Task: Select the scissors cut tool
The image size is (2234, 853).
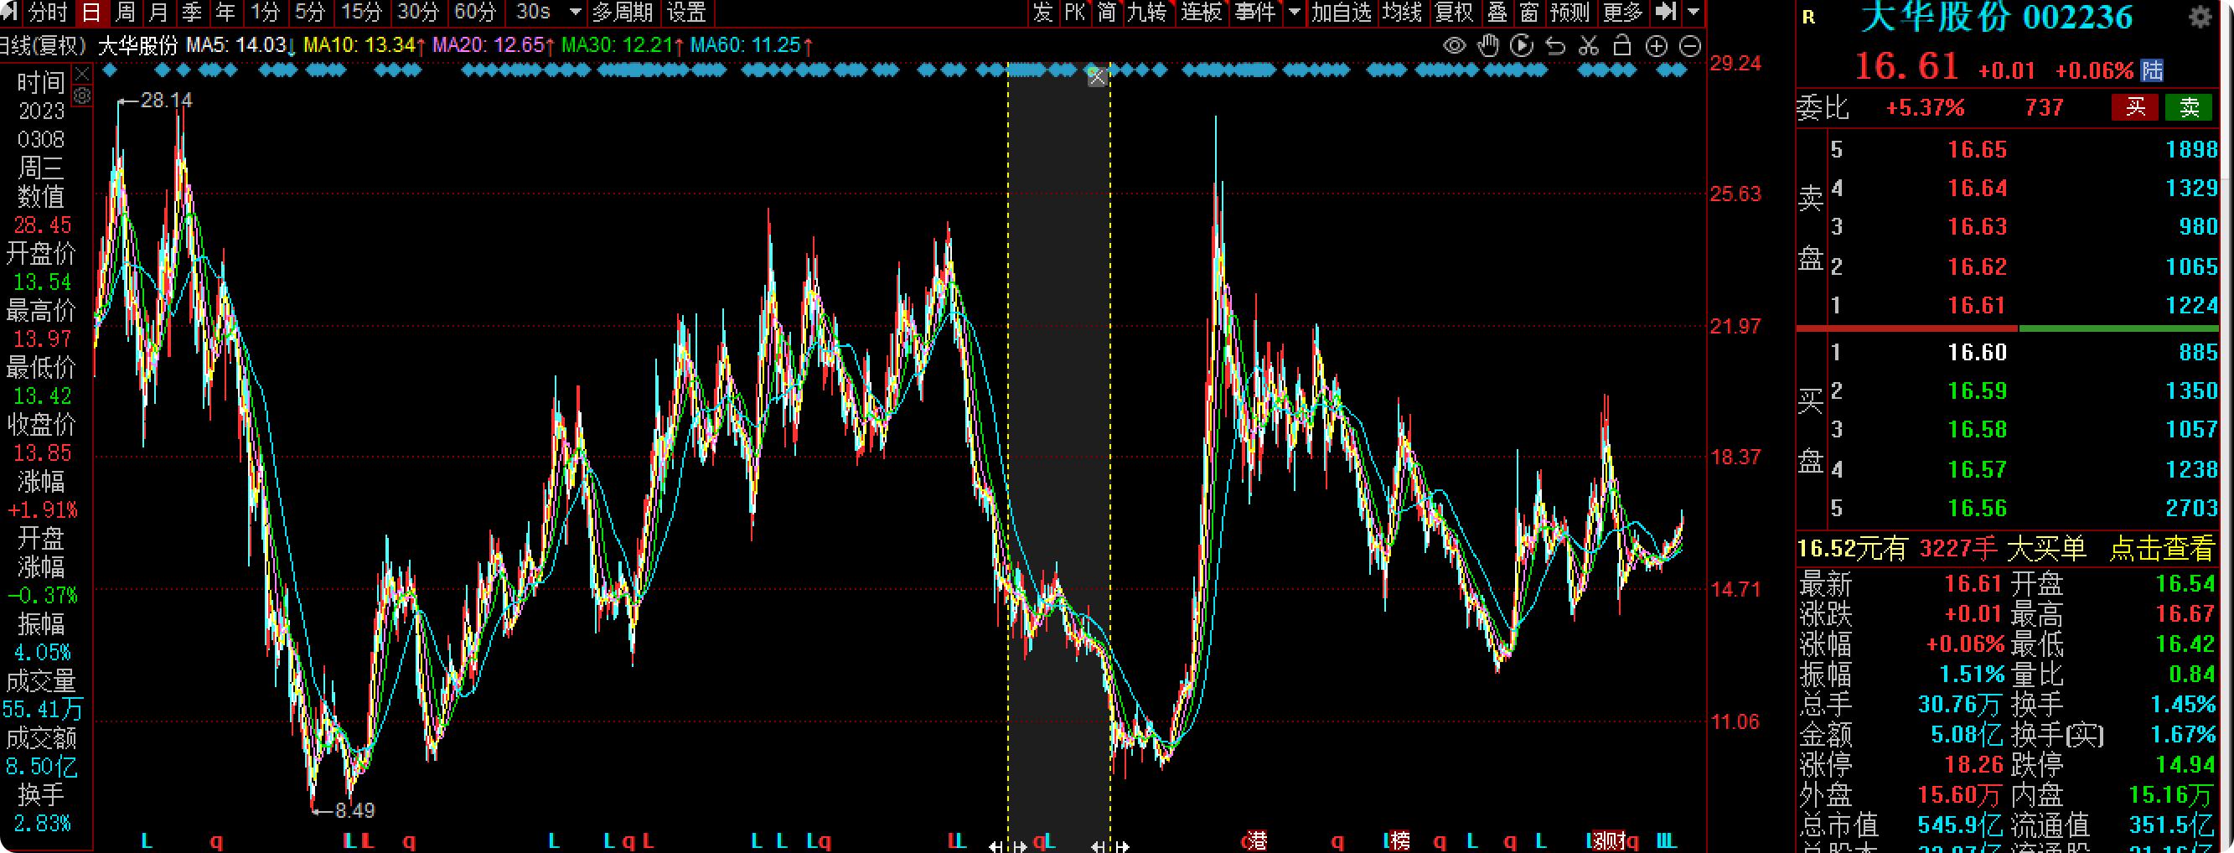Action: [x=1589, y=46]
